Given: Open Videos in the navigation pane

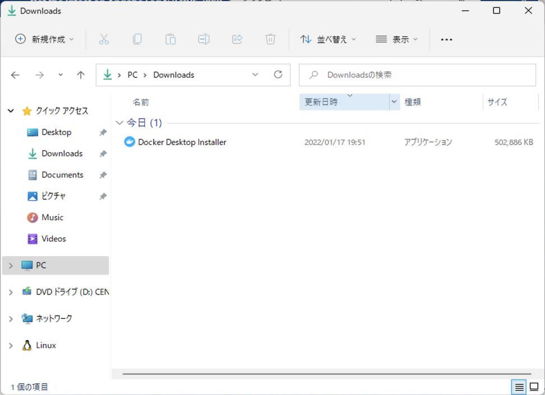Looking at the screenshot, I should tap(53, 239).
